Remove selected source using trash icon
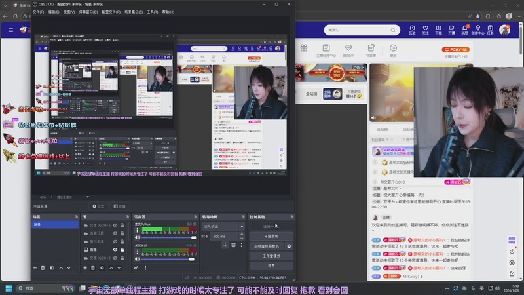The image size is (524, 295). (x=93, y=268)
